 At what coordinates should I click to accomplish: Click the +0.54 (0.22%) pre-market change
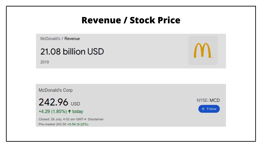tap(78, 124)
